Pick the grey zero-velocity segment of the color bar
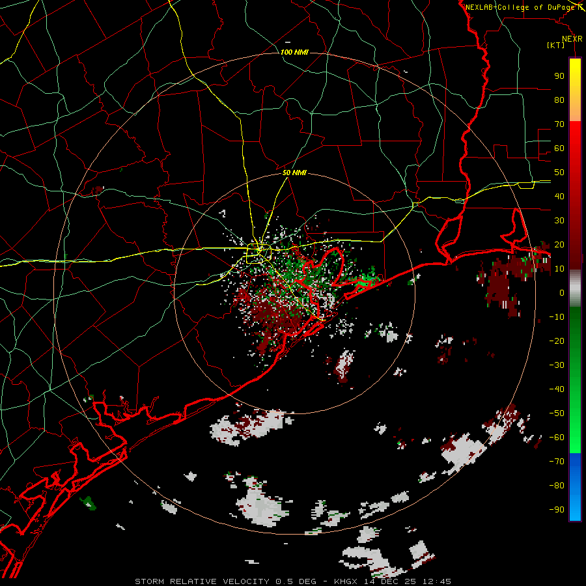This screenshot has width=586, height=586. (575, 288)
